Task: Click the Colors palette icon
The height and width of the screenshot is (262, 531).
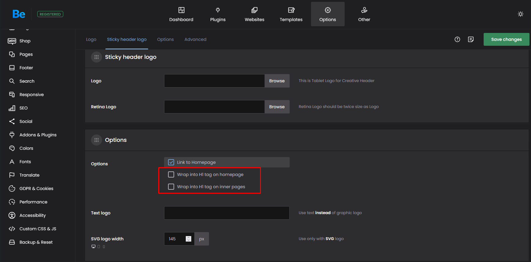Action: (12, 148)
